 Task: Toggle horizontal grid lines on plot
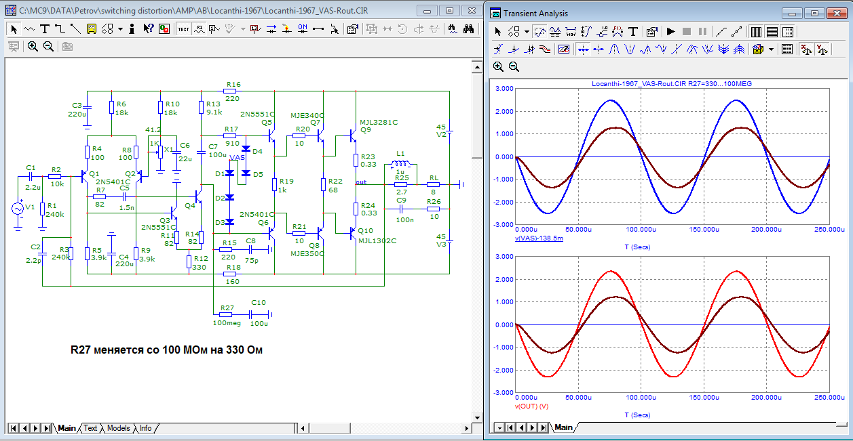(x=772, y=32)
